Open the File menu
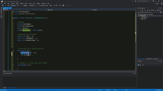 (x=2, y=3)
